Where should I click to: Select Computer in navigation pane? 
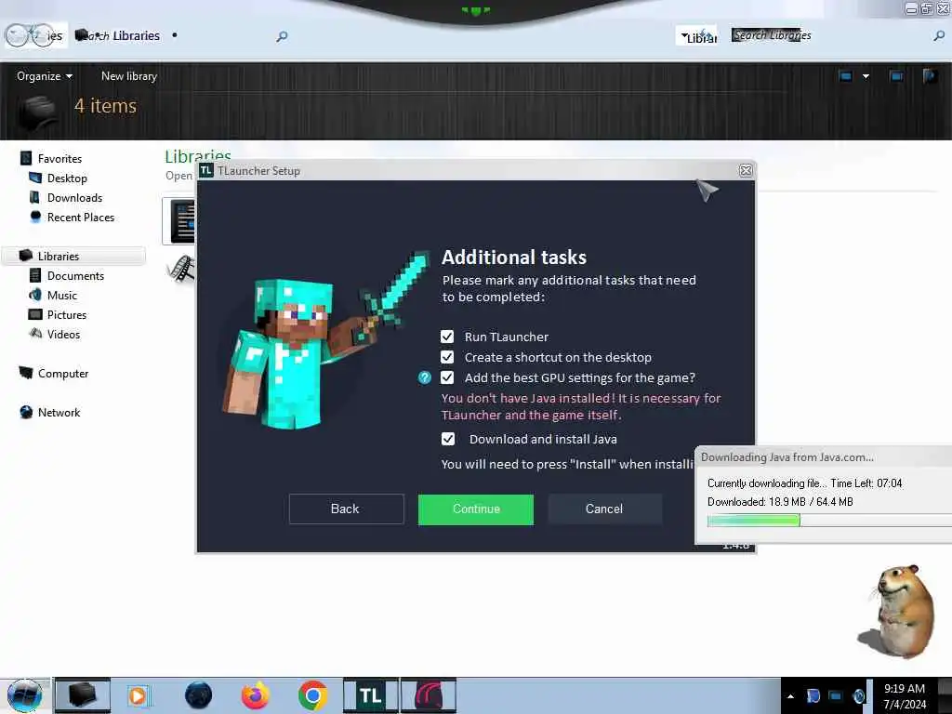[62, 374]
